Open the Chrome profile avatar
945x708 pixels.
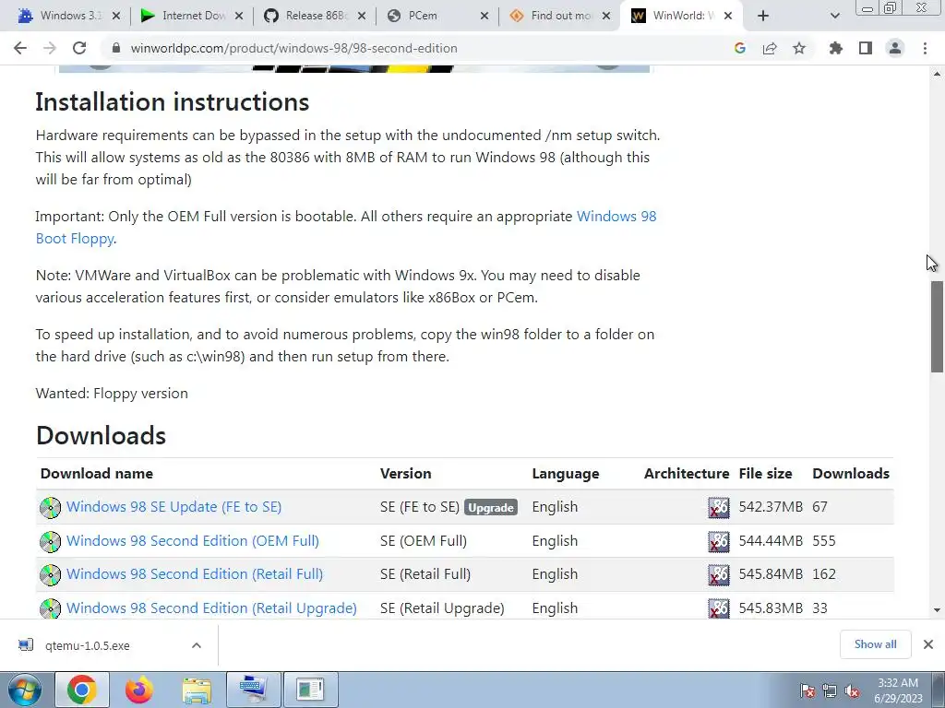895,48
